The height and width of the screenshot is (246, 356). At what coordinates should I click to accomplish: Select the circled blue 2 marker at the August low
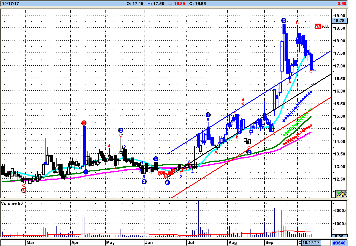coord(249,152)
